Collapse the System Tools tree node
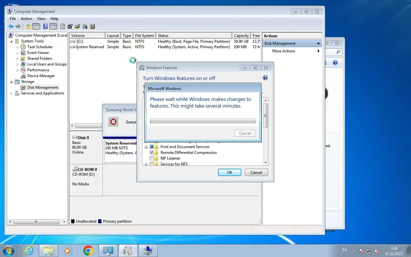411x257 pixels. coord(12,41)
